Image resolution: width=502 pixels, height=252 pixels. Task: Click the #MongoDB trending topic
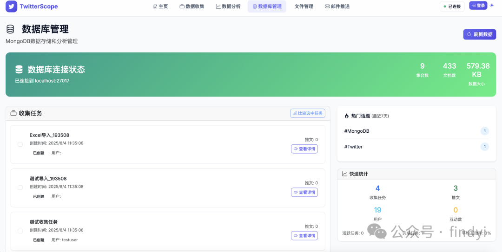pos(357,131)
